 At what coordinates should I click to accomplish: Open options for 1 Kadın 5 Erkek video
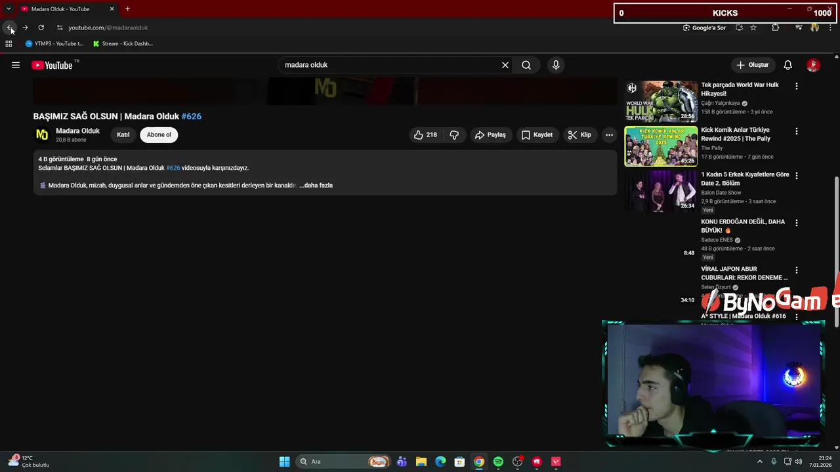797,176
